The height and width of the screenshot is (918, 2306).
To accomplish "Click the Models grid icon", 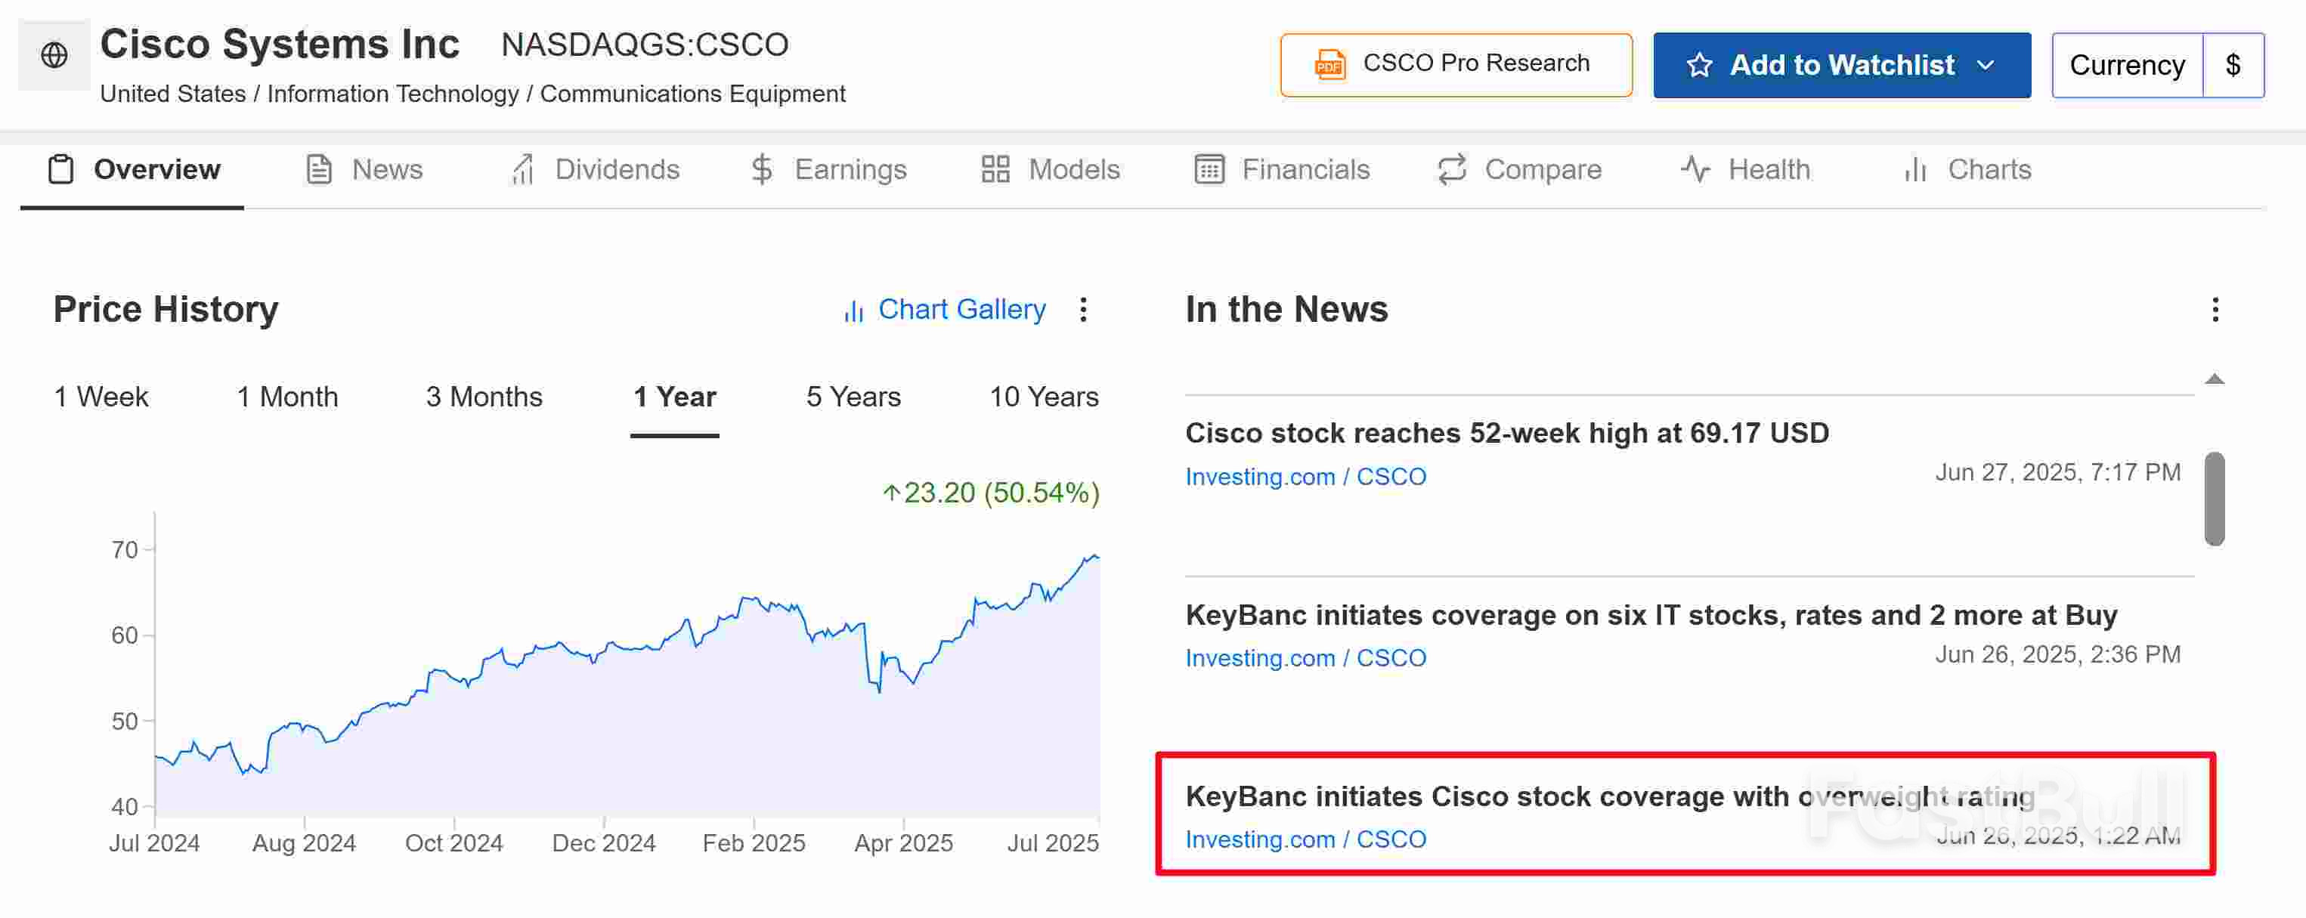I will (995, 169).
